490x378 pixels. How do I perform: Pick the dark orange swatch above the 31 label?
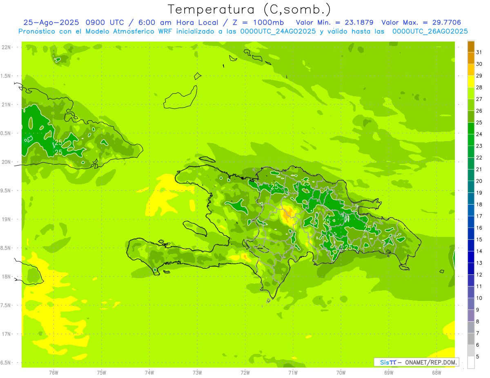point(471,47)
